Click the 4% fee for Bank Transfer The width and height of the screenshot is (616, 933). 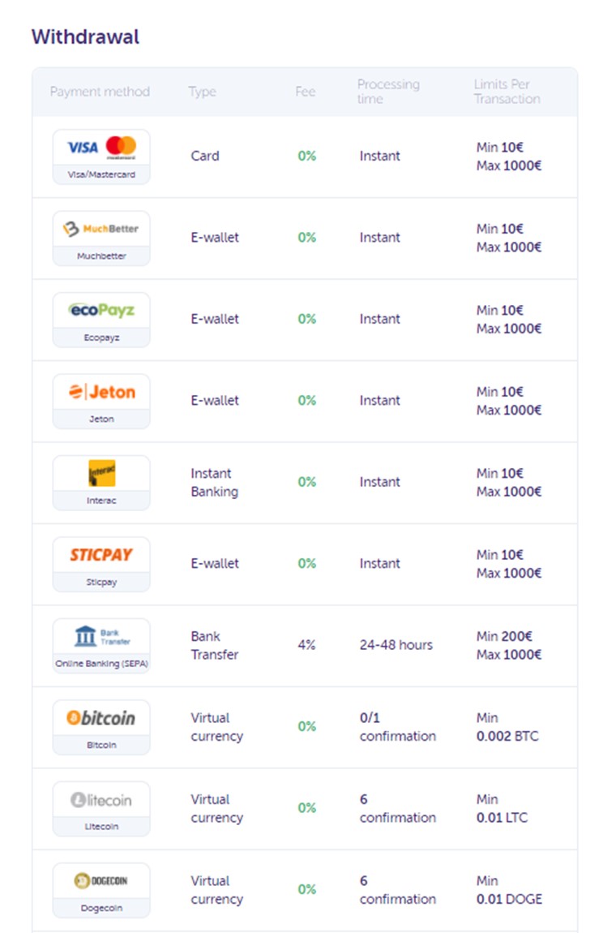pyautogui.click(x=307, y=645)
